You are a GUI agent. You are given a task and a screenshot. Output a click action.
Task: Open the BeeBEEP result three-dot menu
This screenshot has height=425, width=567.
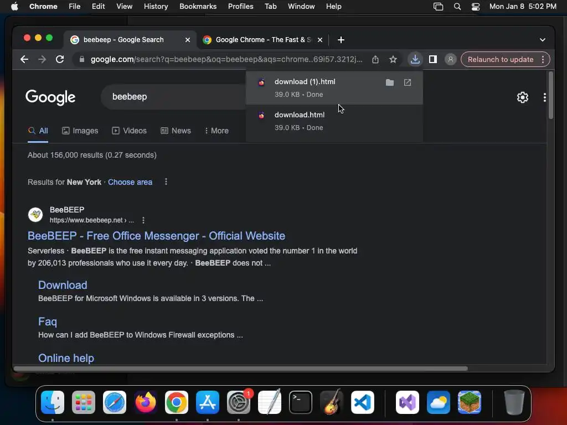pyautogui.click(x=143, y=220)
